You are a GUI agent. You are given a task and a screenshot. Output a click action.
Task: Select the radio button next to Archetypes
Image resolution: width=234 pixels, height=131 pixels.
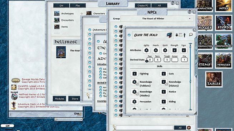point(82,14)
